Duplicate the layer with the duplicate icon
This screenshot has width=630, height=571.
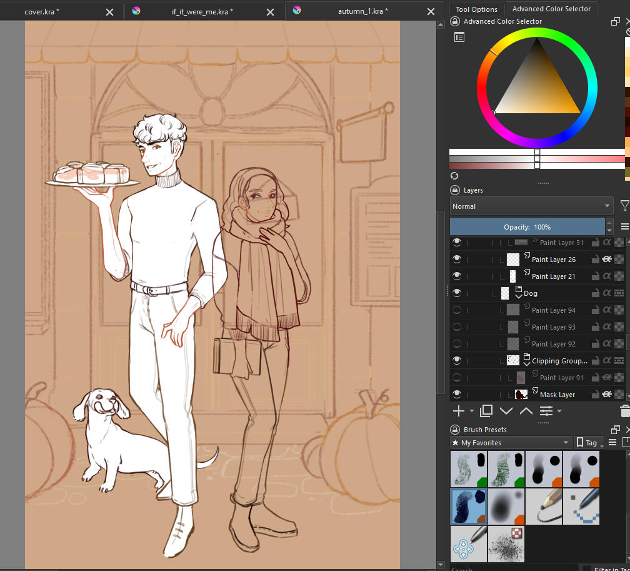click(487, 411)
